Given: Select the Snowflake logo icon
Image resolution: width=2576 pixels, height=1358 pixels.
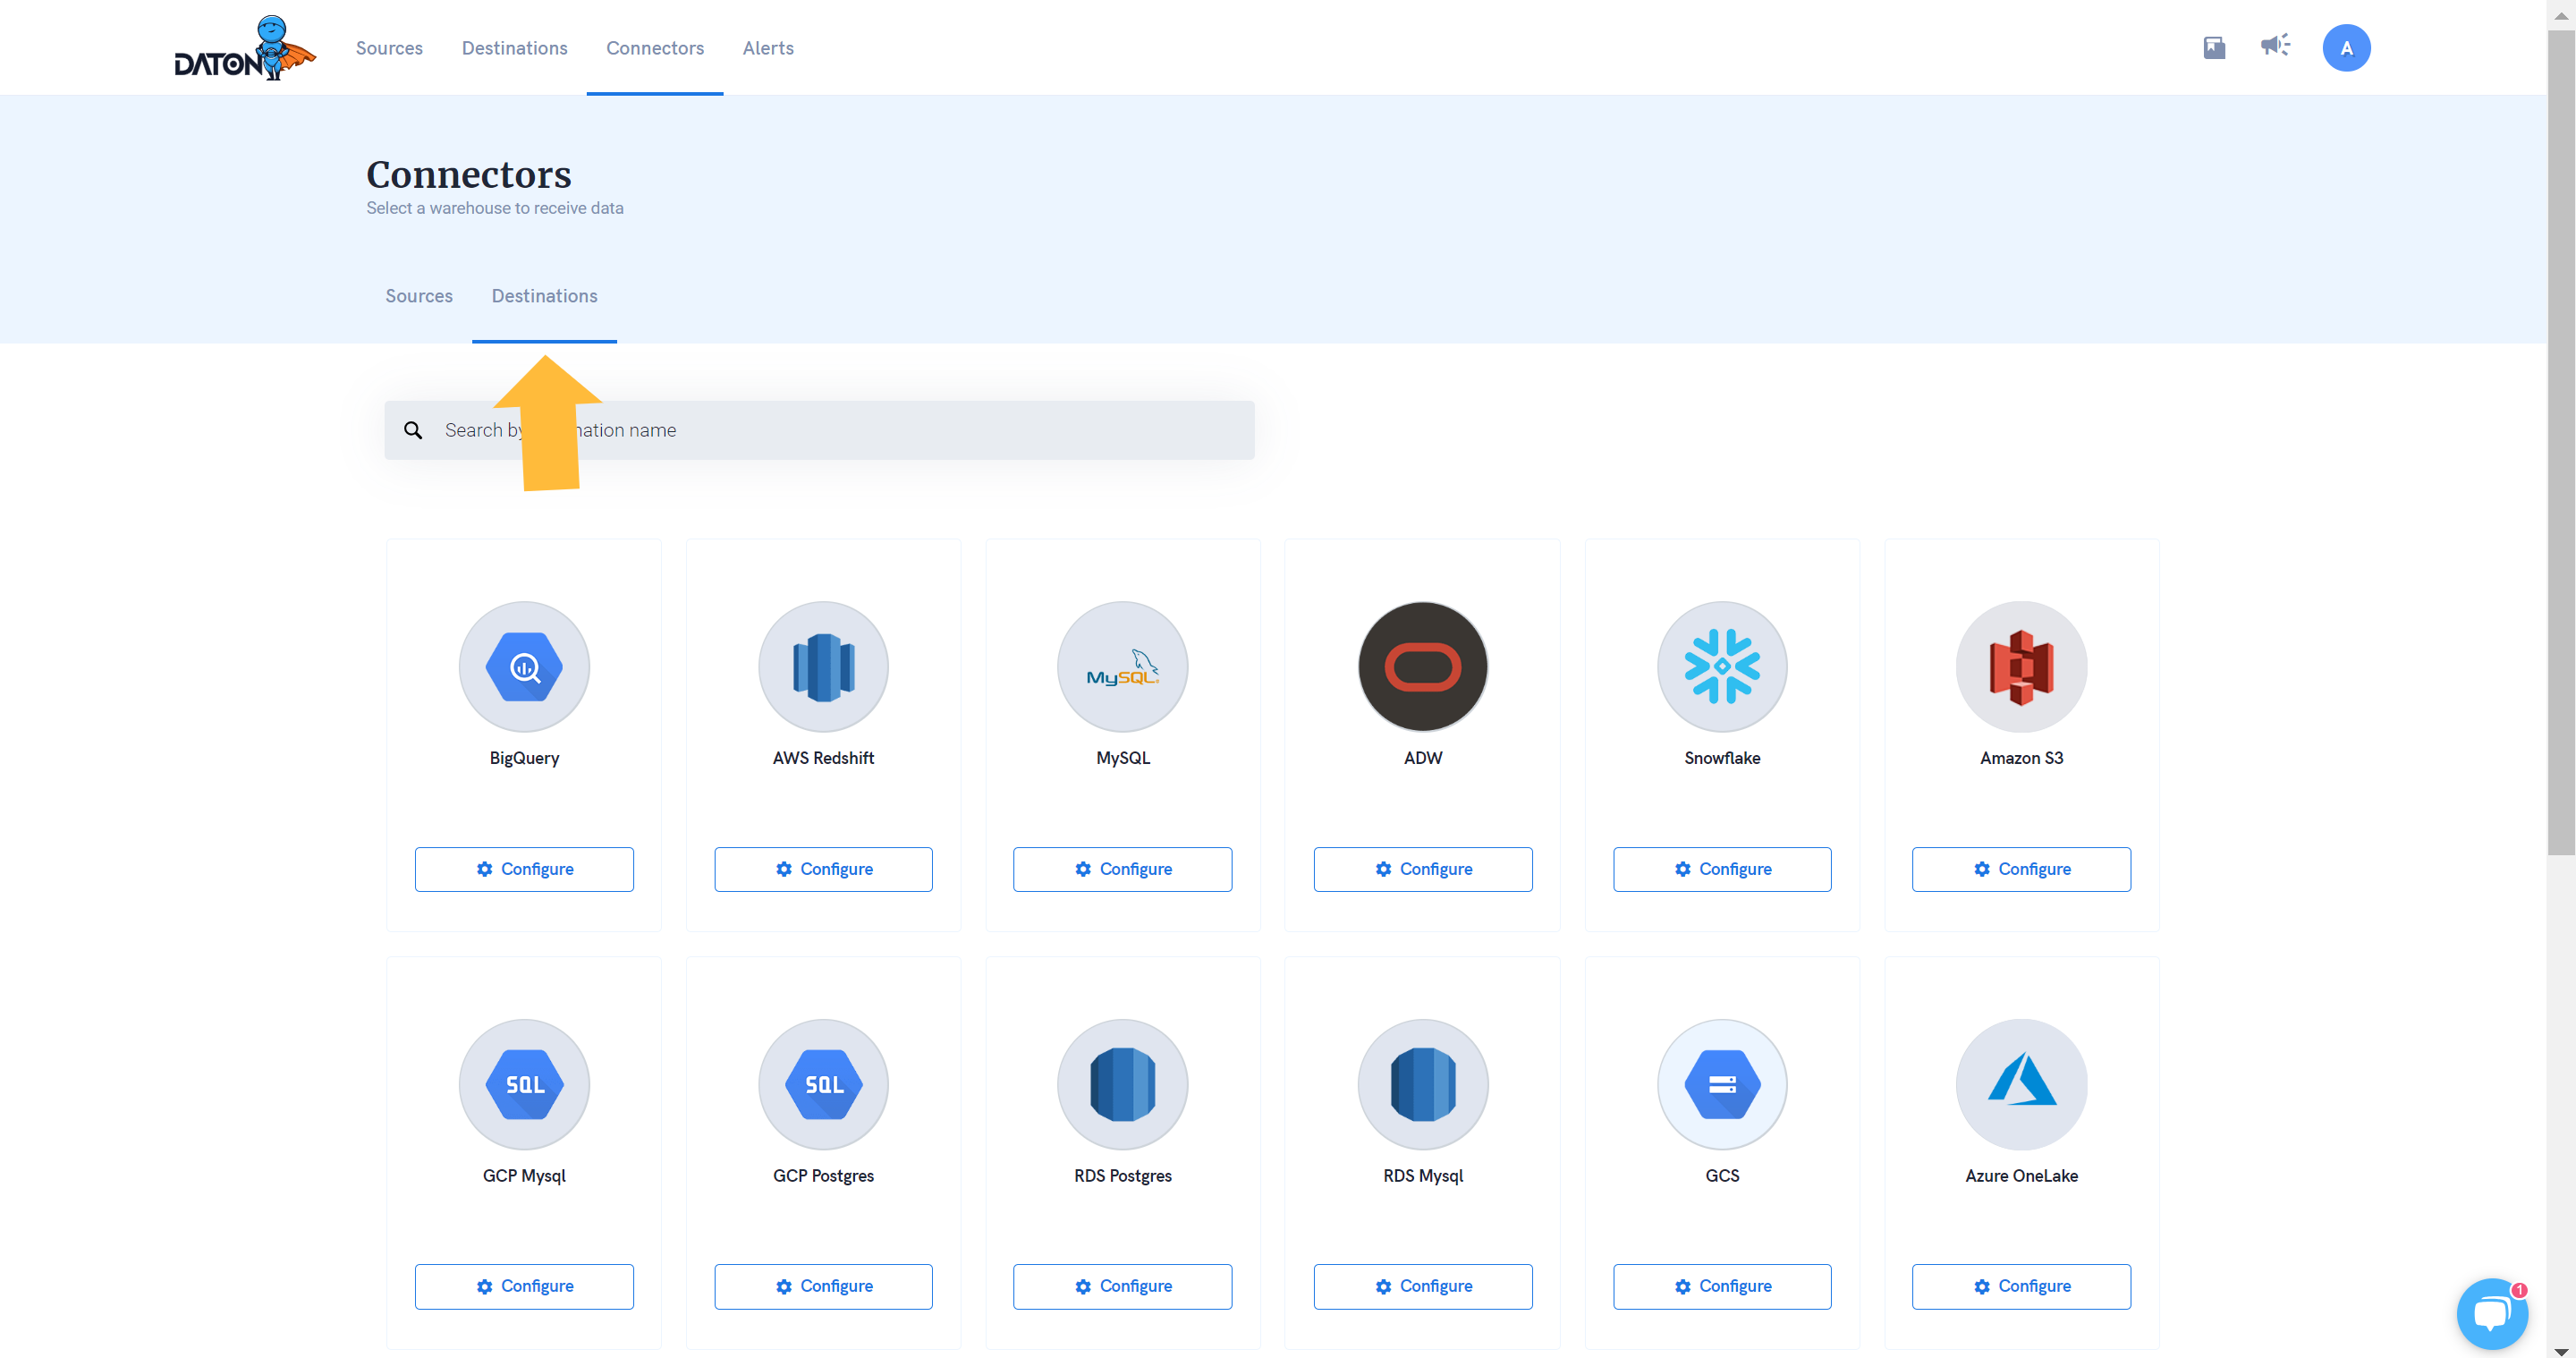Looking at the screenshot, I should [1721, 666].
